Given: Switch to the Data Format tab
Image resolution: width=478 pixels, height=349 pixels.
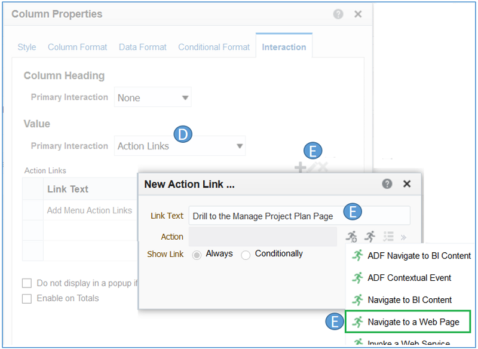Looking at the screenshot, I should (142, 47).
